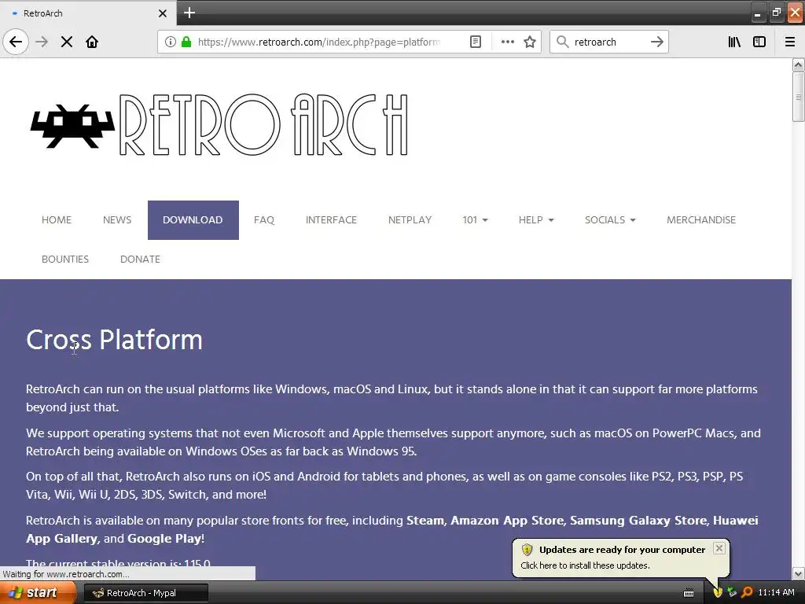Open the NETPLAY page

pyautogui.click(x=410, y=220)
